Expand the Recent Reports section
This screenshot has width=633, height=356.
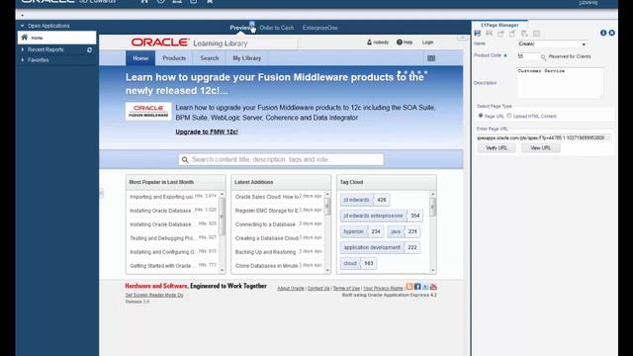coord(22,49)
